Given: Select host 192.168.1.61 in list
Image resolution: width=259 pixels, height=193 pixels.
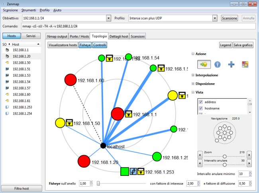Looking at the screenshot, I should tap(22, 101).
